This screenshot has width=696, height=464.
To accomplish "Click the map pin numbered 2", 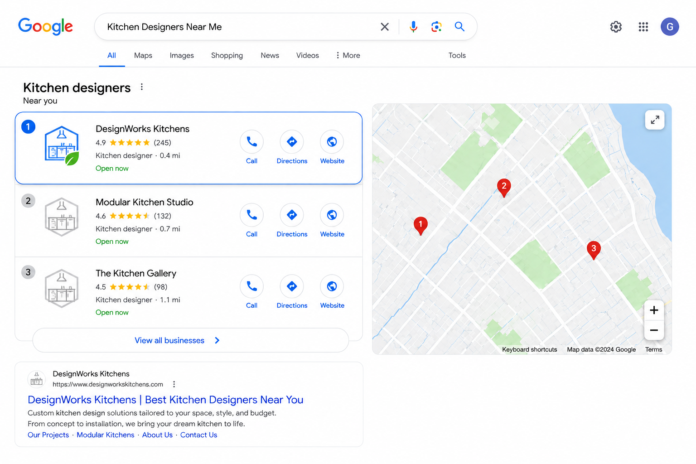I will tap(504, 188).
